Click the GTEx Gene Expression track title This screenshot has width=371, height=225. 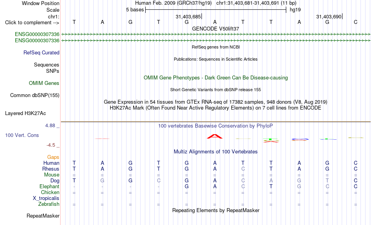click(216, 102)
